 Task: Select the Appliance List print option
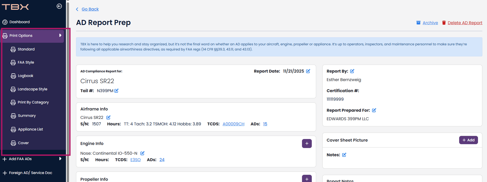31,129
